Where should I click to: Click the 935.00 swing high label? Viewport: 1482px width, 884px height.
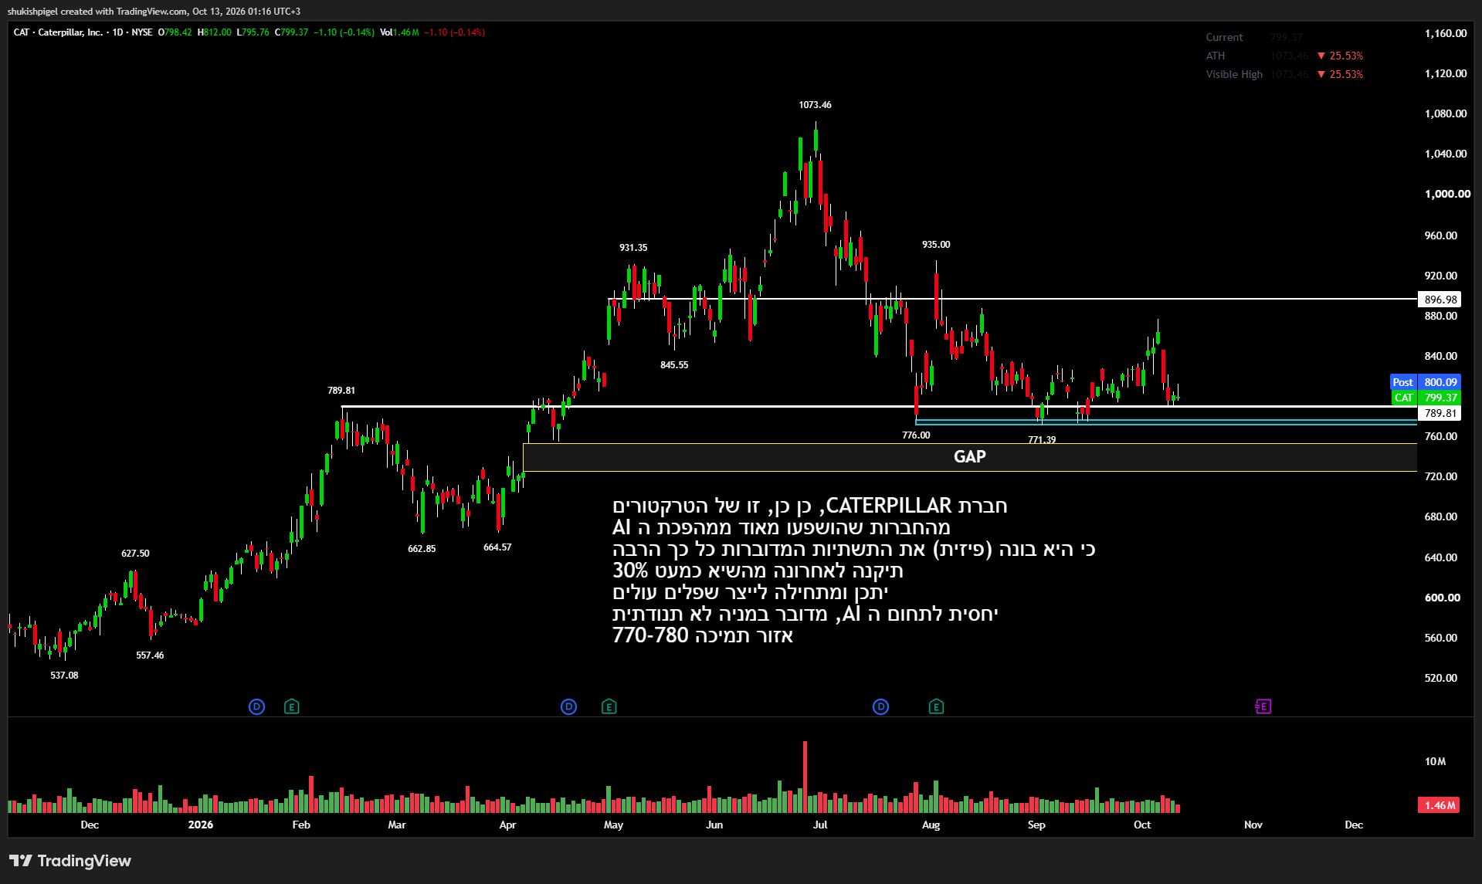[936, 245]
